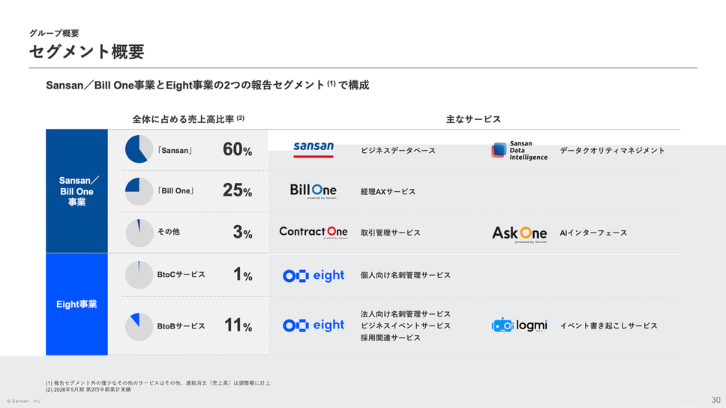This screenshot has width=726, height=408.
Task: Click the Ask One logo
Action: coord(519,233)
